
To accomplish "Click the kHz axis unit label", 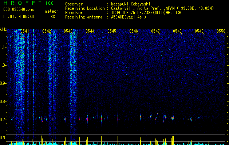I will coord(3,29).
